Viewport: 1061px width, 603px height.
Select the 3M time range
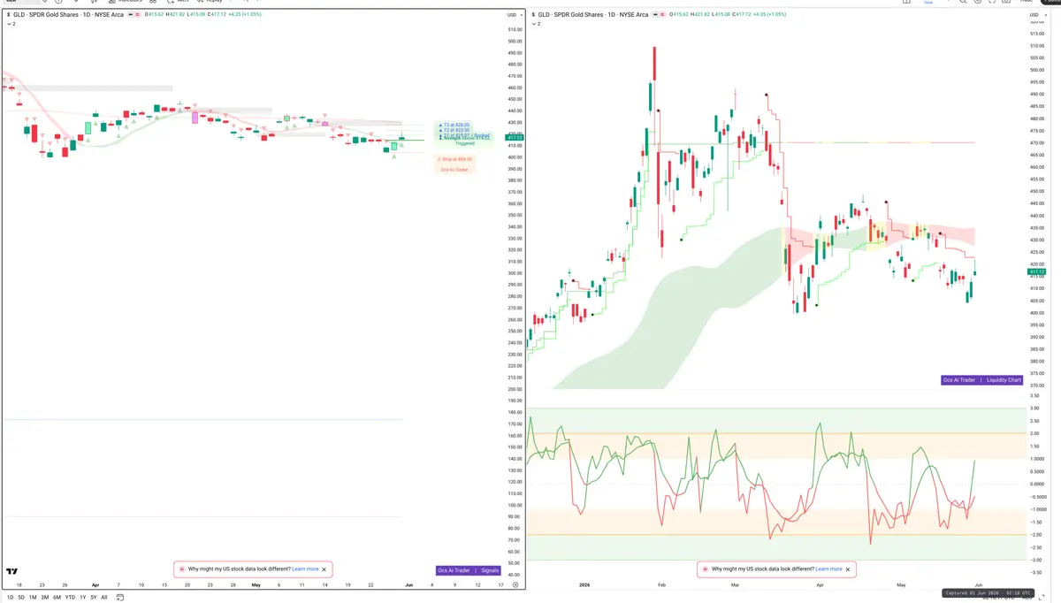[x=45, y=598]
